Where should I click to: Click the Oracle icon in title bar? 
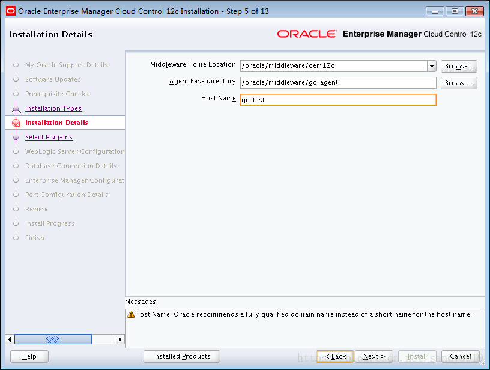coord(11,11)
